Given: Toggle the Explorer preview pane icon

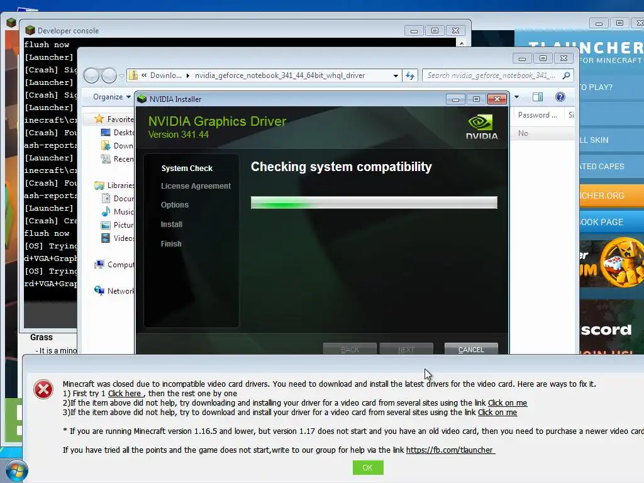Looking at the screenshot, I should coord(538,97).
